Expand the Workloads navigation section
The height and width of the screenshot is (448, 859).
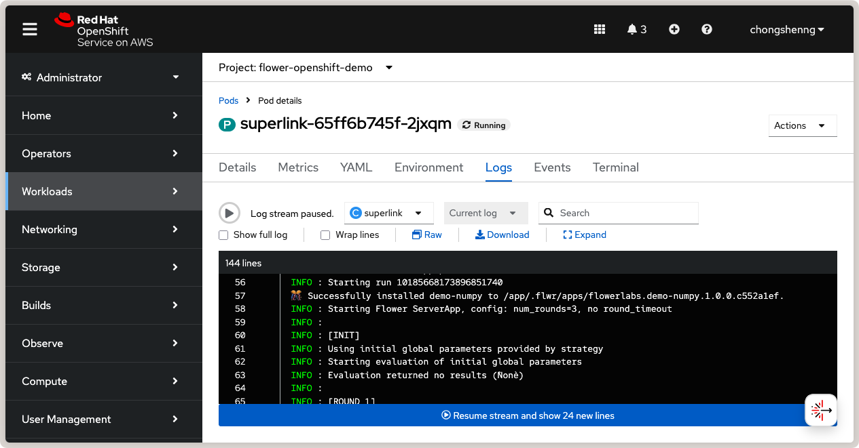(103, 191)
